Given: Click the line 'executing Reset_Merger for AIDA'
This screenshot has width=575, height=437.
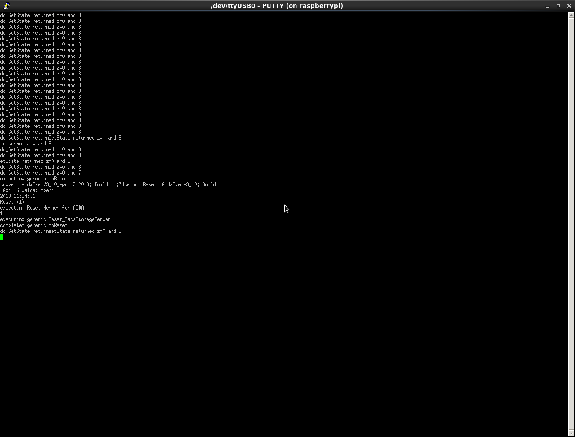Looking at the screenshot, I should (x=42, y=208).
